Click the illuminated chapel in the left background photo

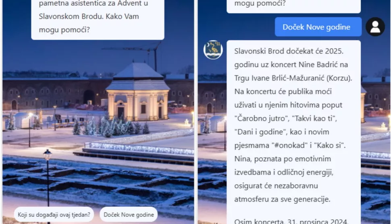click(x=137, y=92)
